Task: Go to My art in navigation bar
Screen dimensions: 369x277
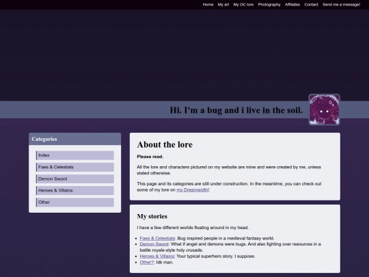Action: [x=223, y=5]
